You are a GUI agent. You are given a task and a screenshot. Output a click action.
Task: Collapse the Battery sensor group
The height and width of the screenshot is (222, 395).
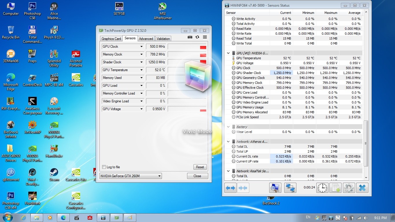tap(228, 127)
